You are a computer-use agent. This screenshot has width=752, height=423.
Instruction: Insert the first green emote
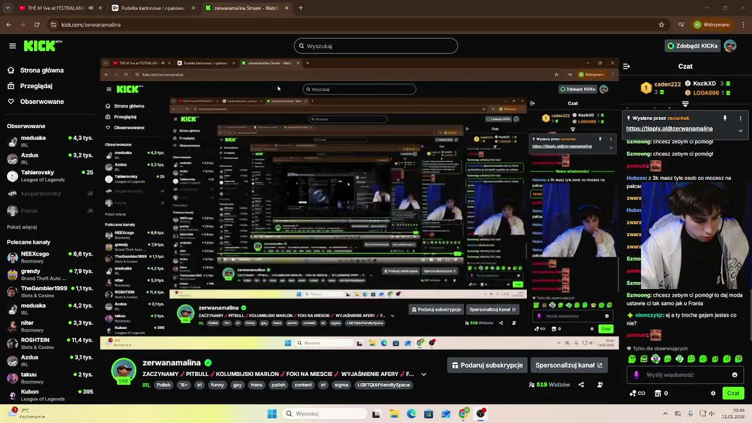point(632,359)
